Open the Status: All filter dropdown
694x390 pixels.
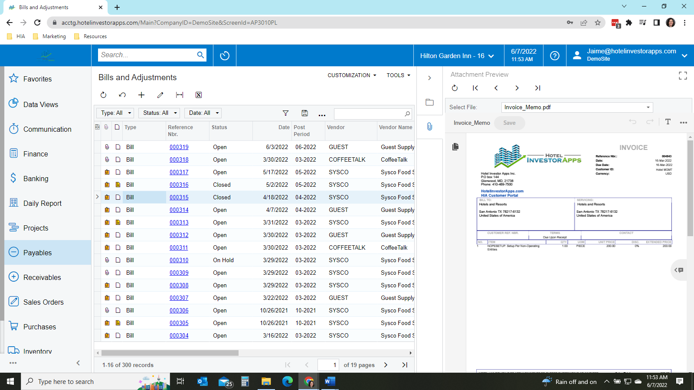pyautogui.click(x=159, y=113)
